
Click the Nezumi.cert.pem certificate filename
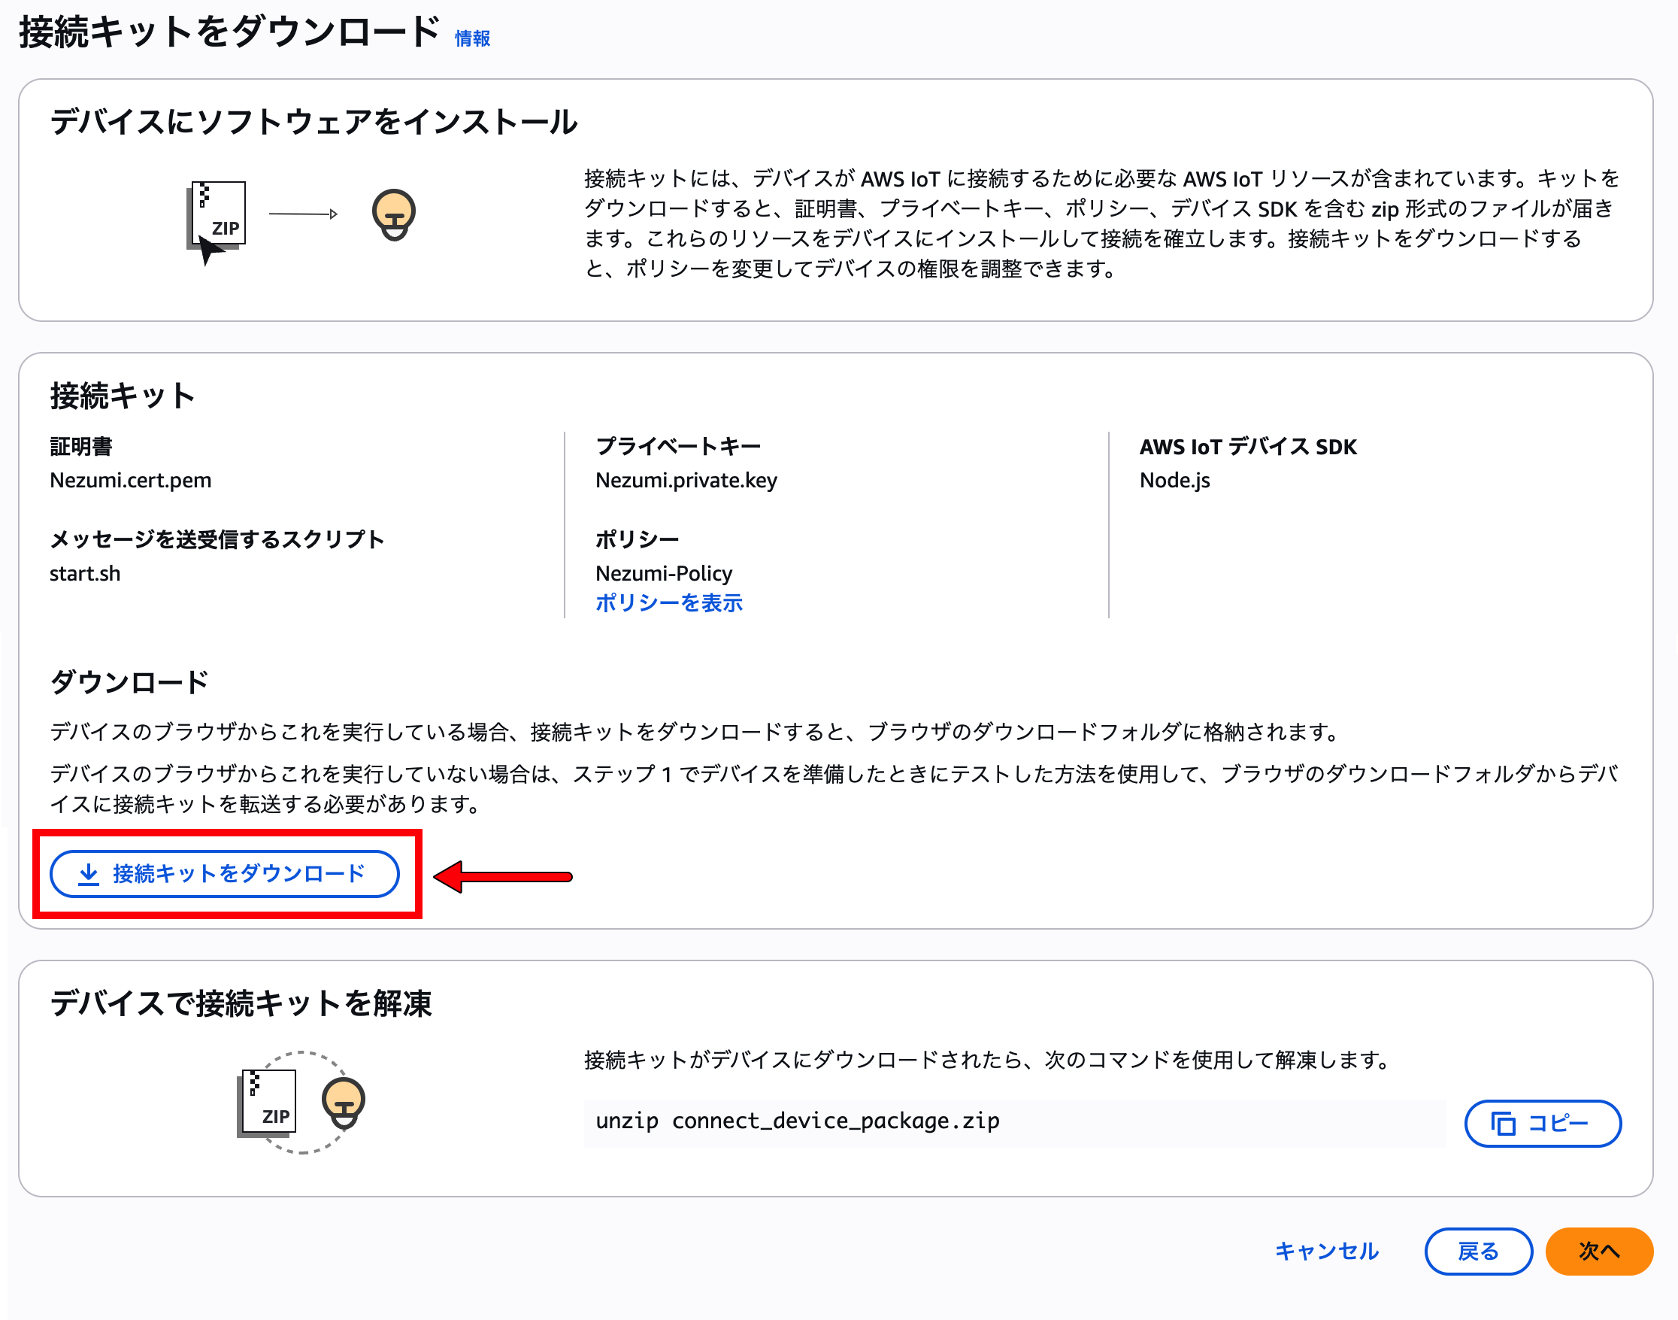(x=131, y=481)
